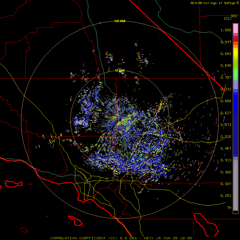The image size is (240, 240).
Task: Select the 0.947 scale value
Action: (226, 42)
